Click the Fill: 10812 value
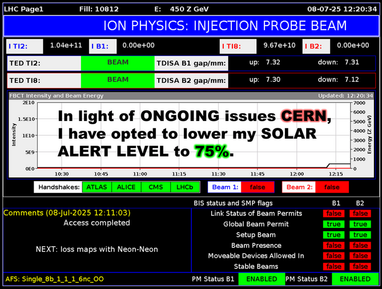The image size is (382, 289). coord(99,9)
